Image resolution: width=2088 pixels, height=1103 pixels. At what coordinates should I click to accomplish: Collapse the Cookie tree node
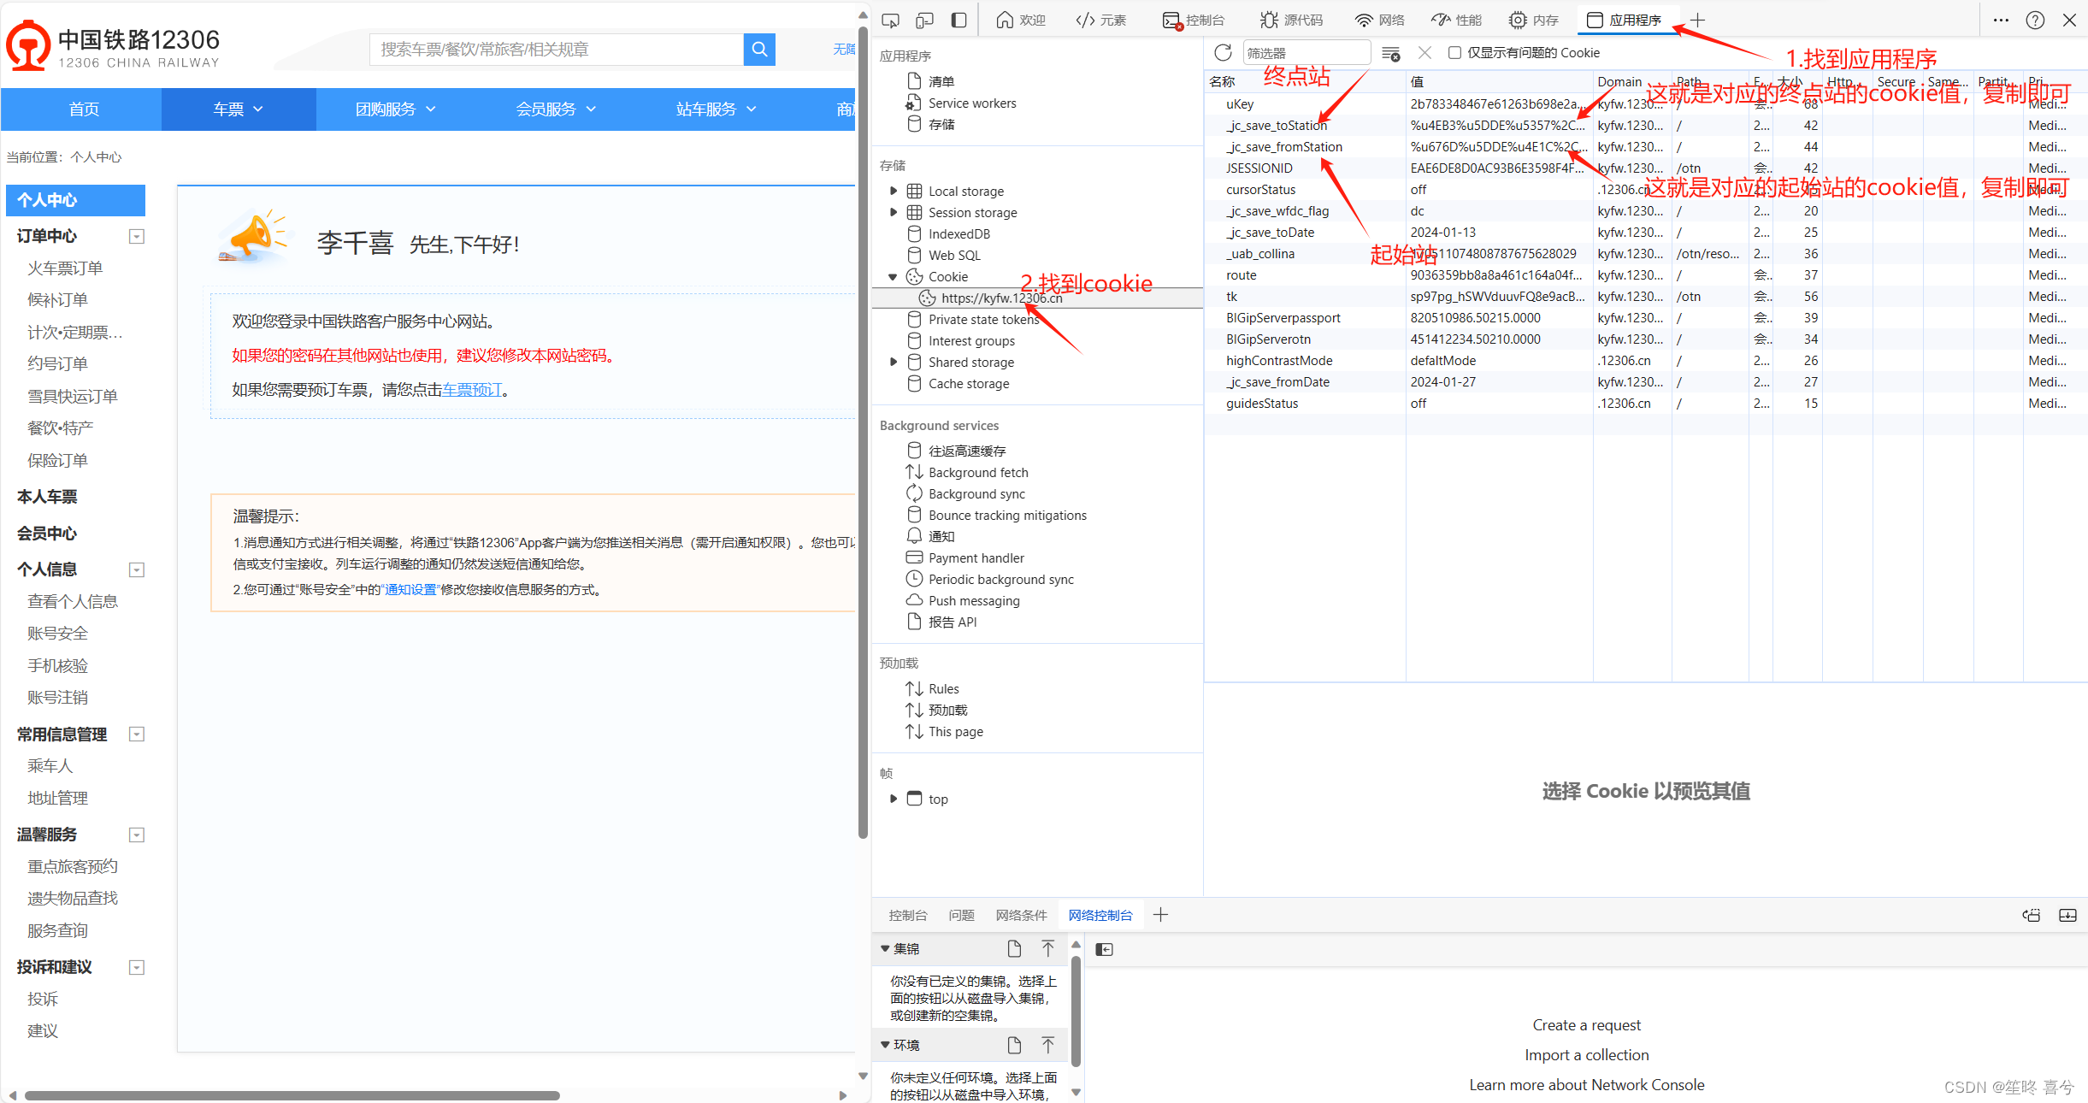pyautogui.click(x=894, y=276)
